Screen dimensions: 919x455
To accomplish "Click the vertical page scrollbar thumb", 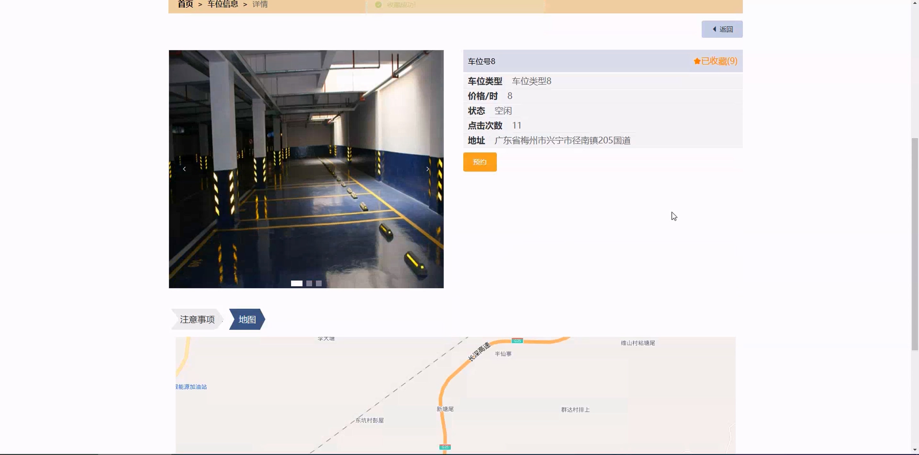I will pos(915,244).
